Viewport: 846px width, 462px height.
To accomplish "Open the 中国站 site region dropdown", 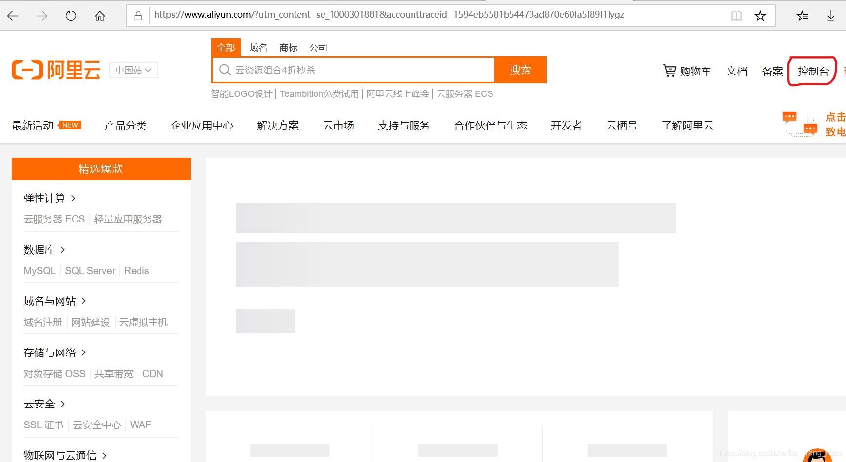I will tap(134, 70).
